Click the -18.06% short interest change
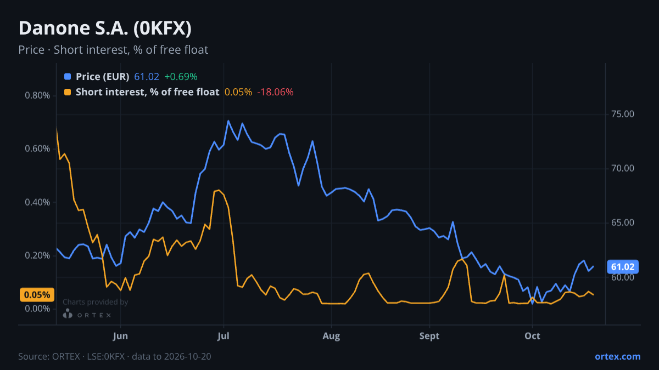The image size is (659, 370). pyautogui.click(x=276, y=92)
